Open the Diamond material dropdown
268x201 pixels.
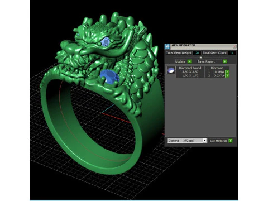pyautogui.click(x=187, y=141)
